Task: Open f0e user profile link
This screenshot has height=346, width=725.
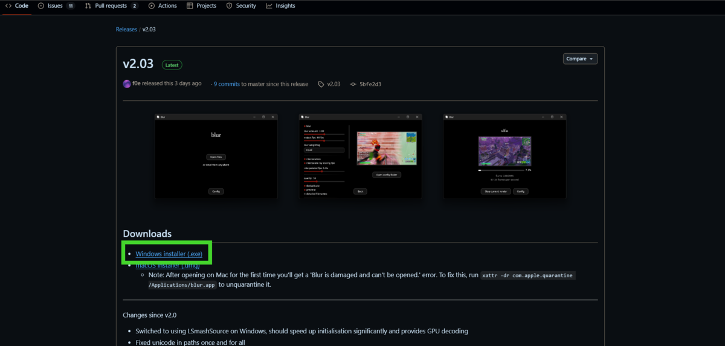Action: 136,84
